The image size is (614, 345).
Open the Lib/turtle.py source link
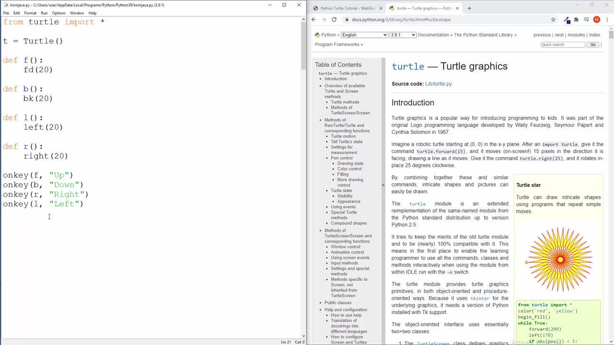click(x=438, y=84)
